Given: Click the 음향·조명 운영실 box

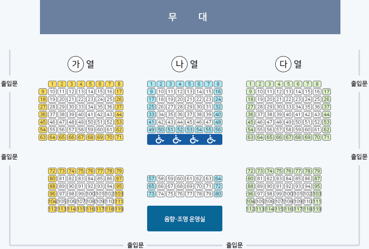Looking at the screenshot, I should (185, 219).
